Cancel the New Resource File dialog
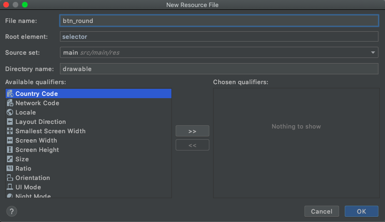 pyautogui.click(x=322, y=211)
